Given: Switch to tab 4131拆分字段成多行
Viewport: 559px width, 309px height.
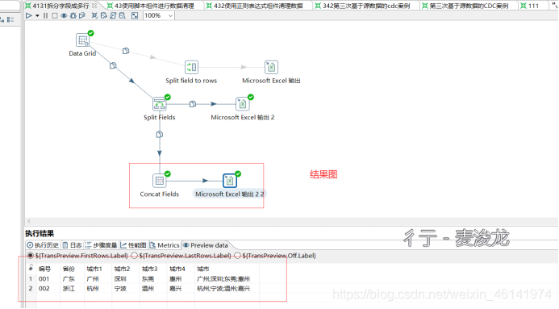Looking at the screenshot, I should [x=60, y=6].
